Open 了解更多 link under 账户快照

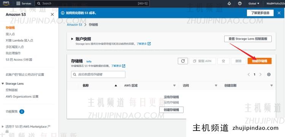coord(144,44)
